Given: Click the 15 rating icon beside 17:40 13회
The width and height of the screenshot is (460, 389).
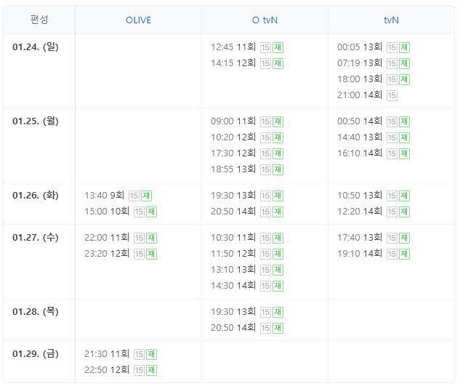Looking at the screenshot, I should click(392, 238).
